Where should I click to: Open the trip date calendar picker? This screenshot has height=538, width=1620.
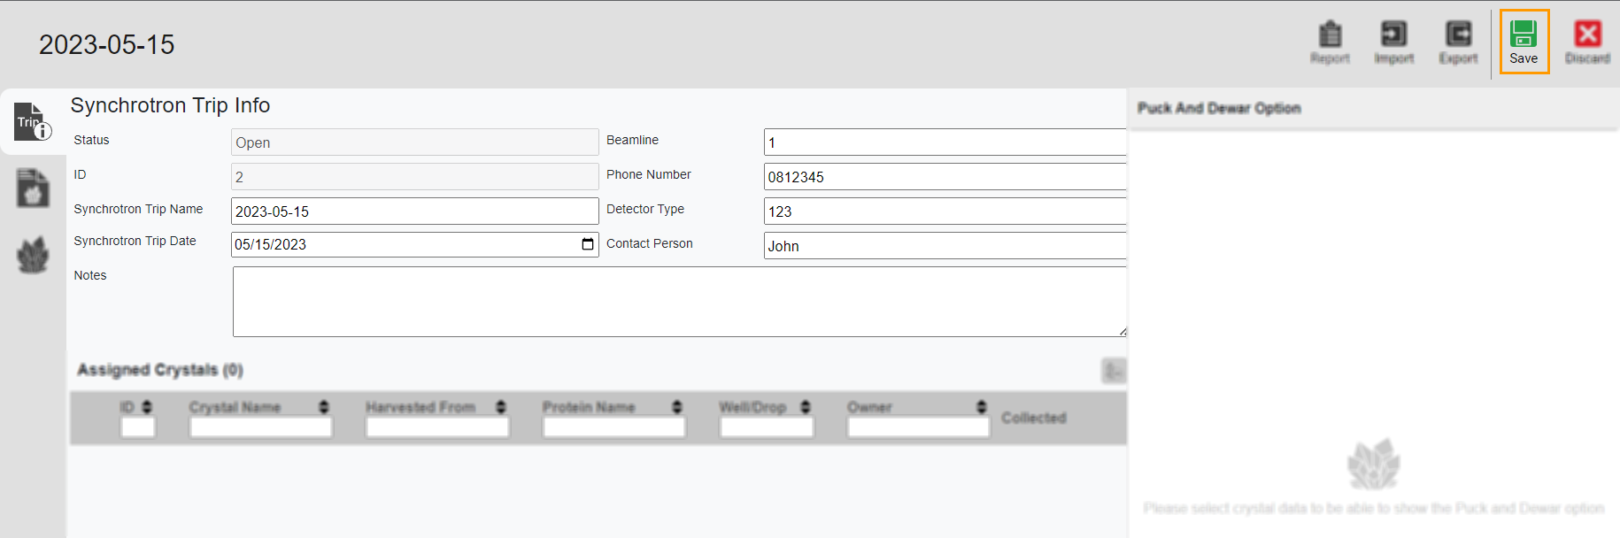point(588,244)
